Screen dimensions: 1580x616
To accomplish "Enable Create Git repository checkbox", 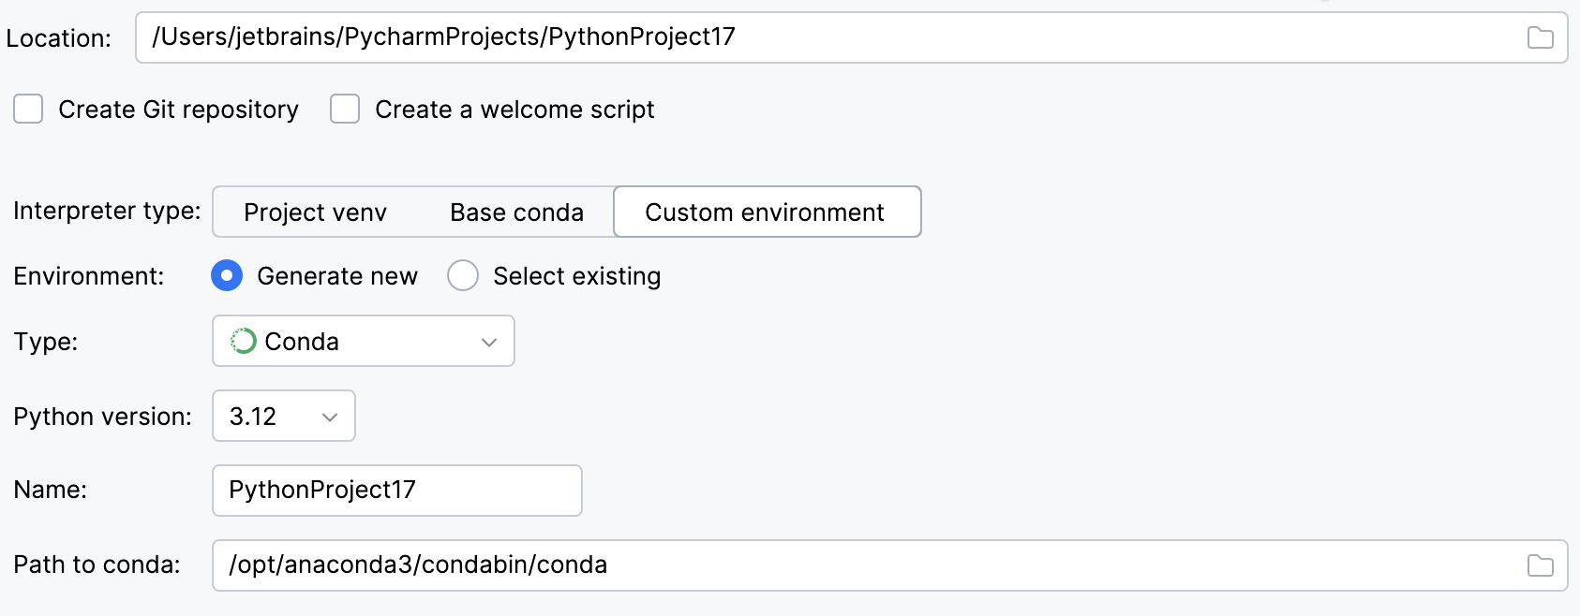I will [28, 109].
